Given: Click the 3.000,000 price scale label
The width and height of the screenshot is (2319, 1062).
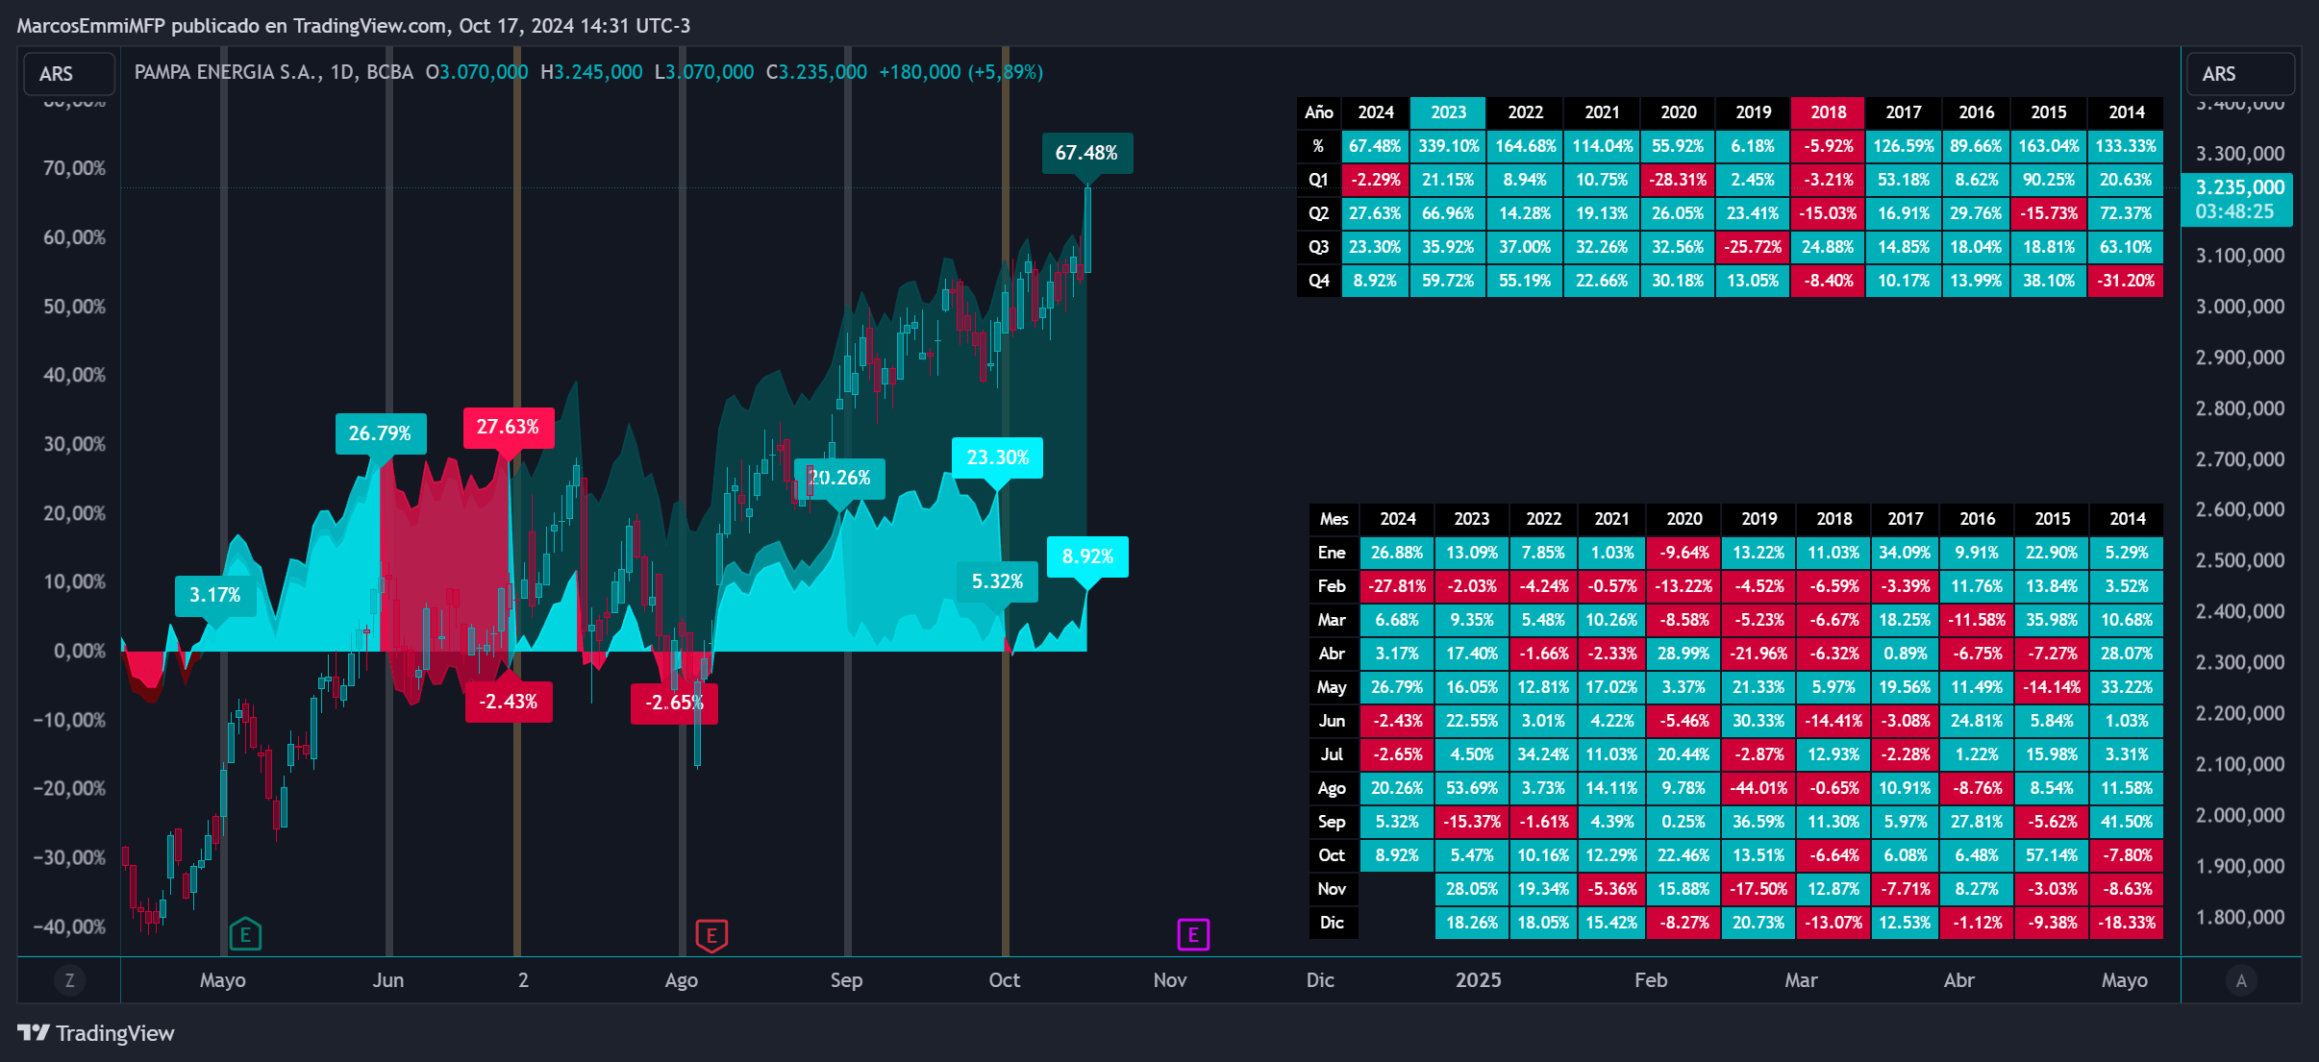Looking at the screenshot, I should tap(2239, 307).
